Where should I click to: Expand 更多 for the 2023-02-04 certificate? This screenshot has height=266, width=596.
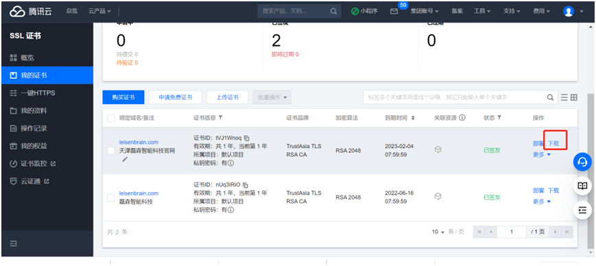(x=542, y=155)
